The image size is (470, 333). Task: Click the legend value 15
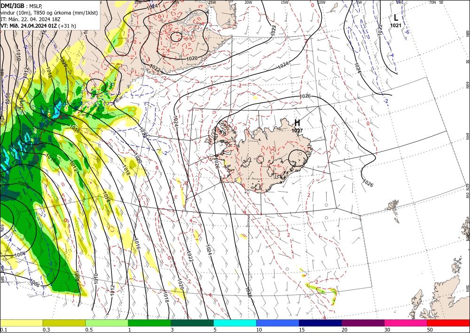pyautogui.click(x=302, y=330)
